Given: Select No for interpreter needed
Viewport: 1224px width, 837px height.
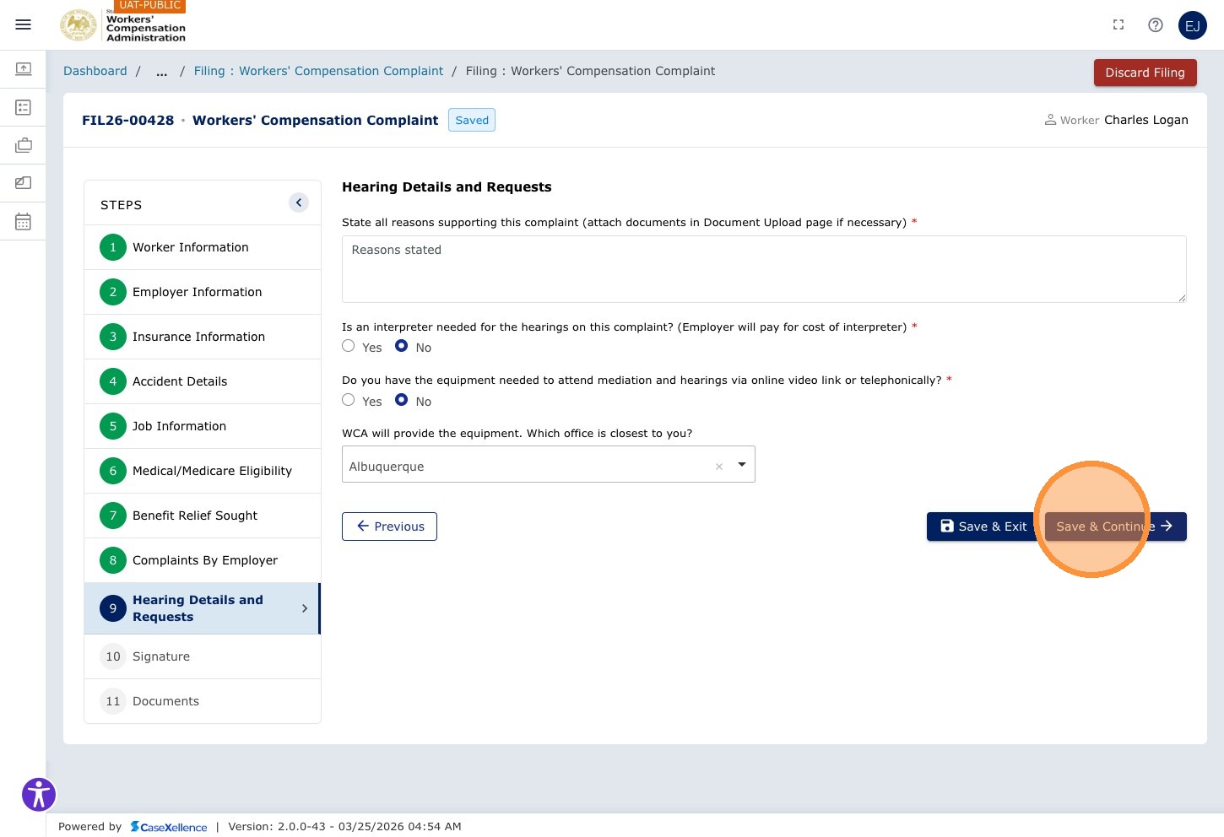Looking at the screenshot, I should 402,346.
